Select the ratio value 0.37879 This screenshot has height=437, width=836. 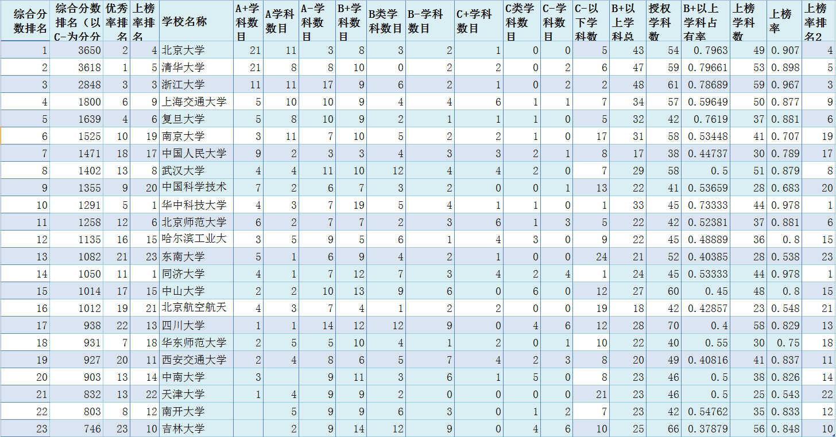[x=706, y=428]
